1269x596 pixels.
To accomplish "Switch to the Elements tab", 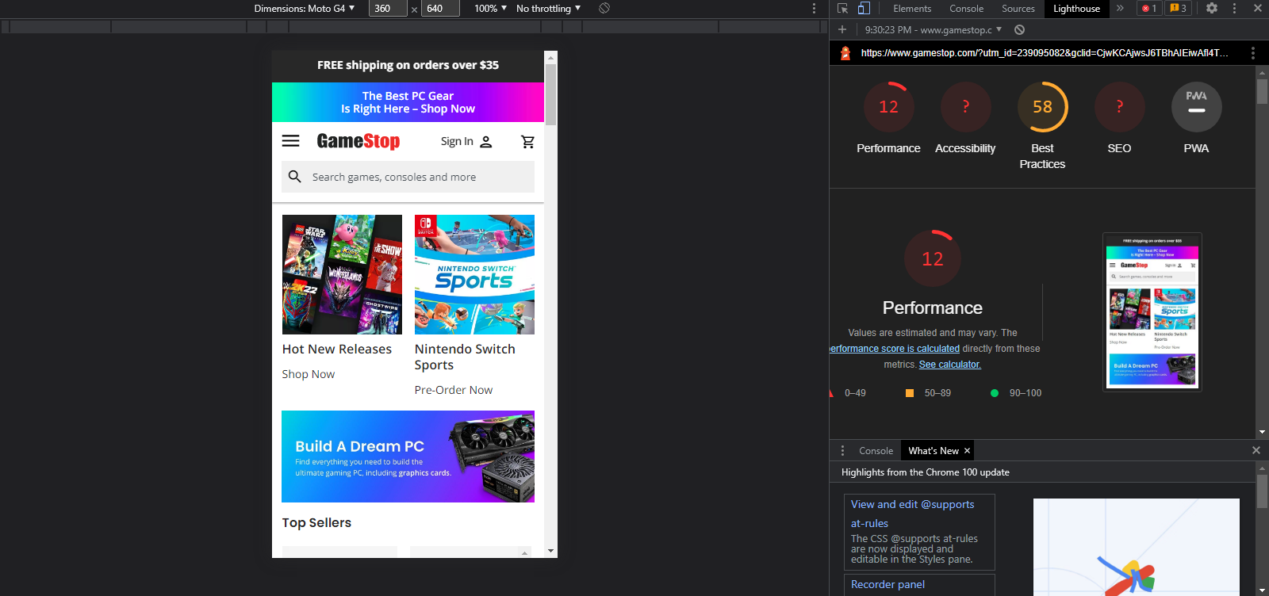I will tap(912, 9).
